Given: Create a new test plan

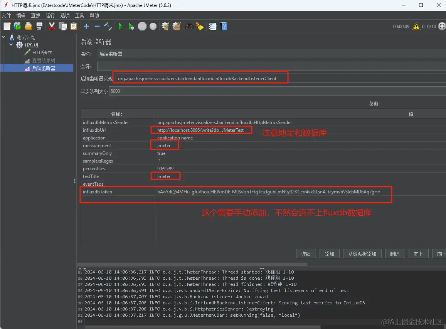Looking at the screenshot, I should coord(7,27).
